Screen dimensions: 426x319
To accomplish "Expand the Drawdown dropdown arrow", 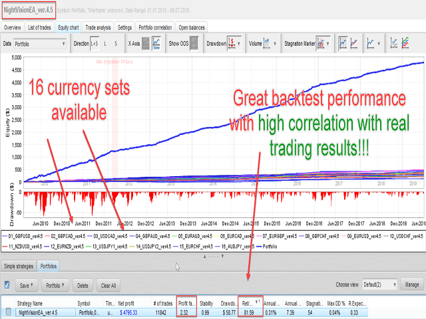I will [239, 43].
